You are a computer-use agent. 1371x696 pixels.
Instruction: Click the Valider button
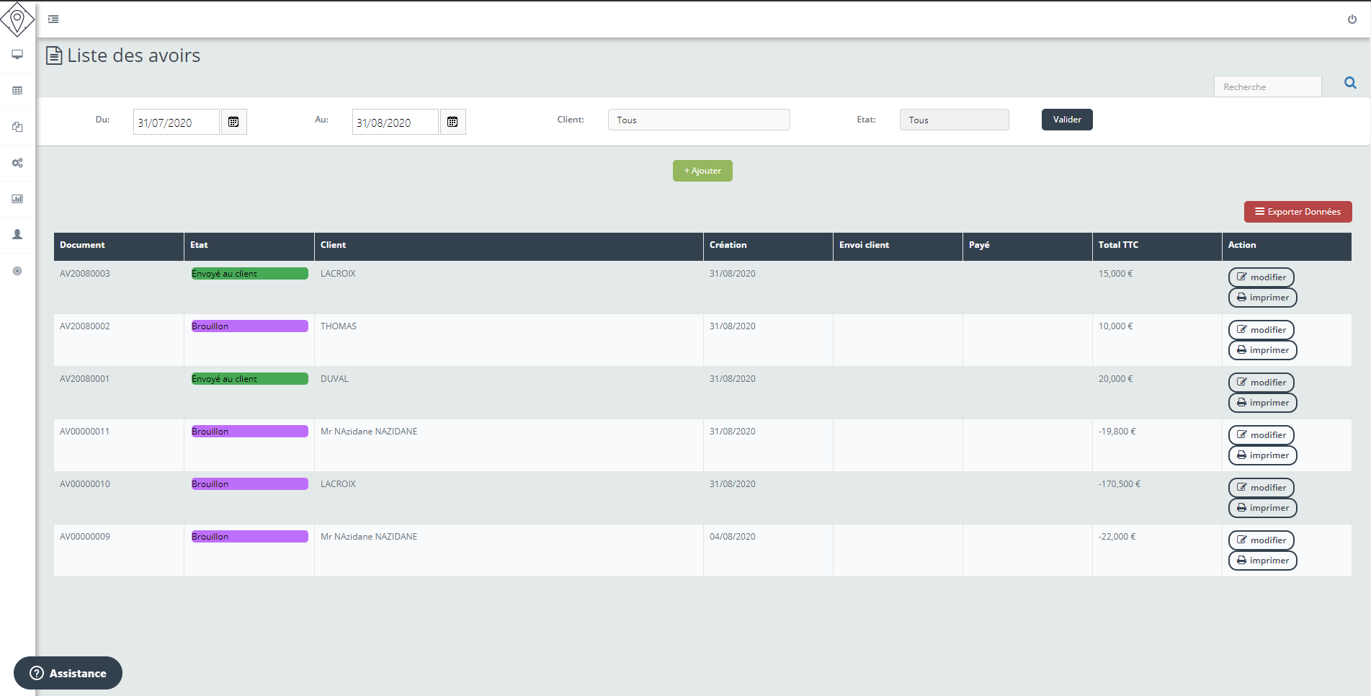click(x=1066, y=120)
